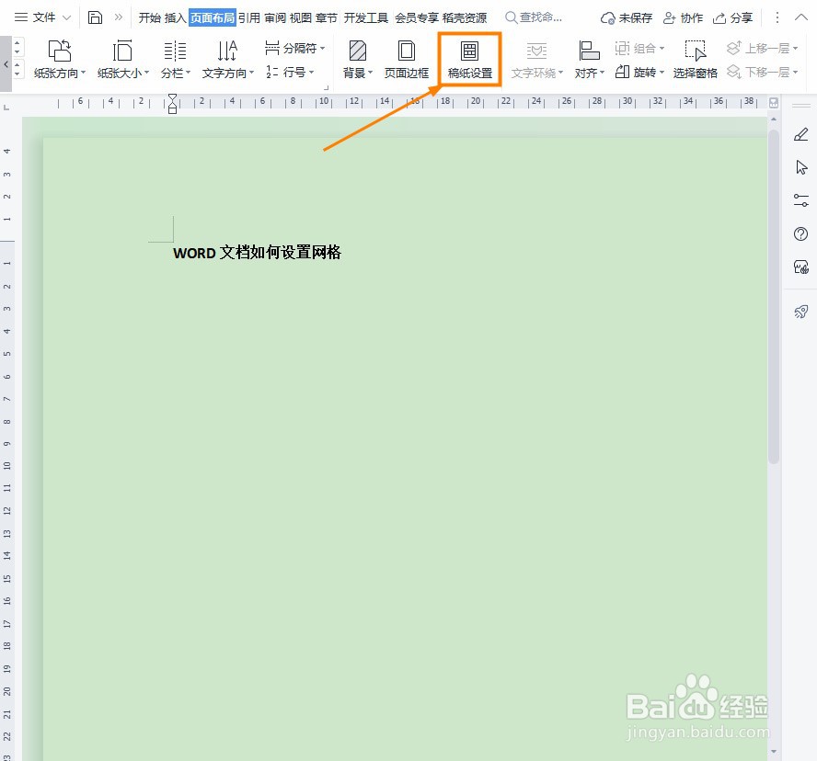Click the 分享 share button
Viewport: 817px width, 761px height.
(x=733, y=17)
